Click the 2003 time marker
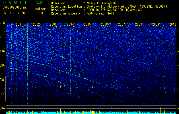Image resolution: width=179 pixels, height=114 pixels. pyautogui.click(x=53, y=24)
